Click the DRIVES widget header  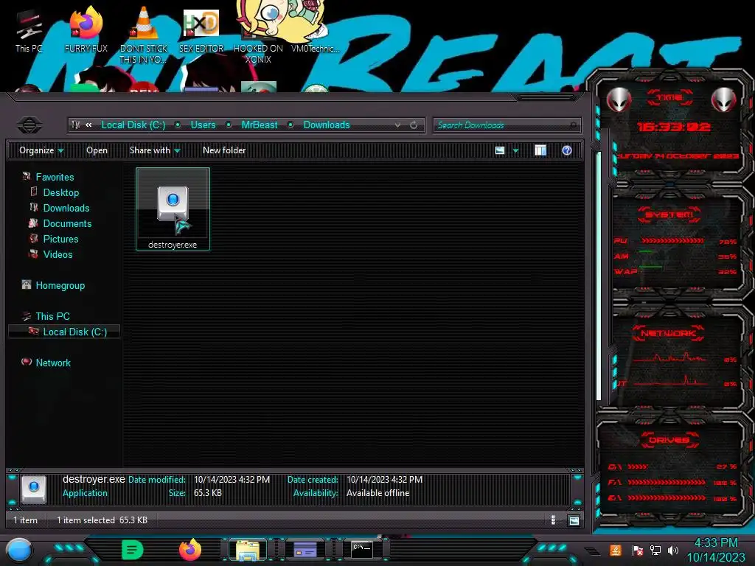coord(669,440)
